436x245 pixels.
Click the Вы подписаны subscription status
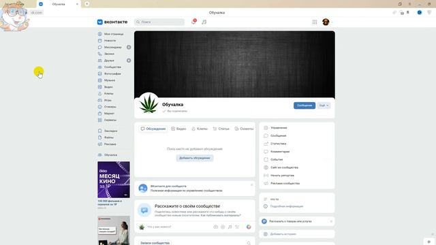[x=175, y=111]
